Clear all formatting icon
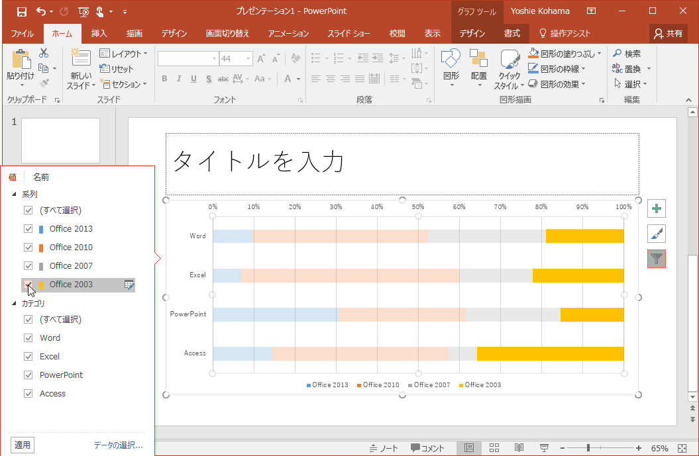The height and width of the screenshot is (456, 699). [x=295, y=58]
